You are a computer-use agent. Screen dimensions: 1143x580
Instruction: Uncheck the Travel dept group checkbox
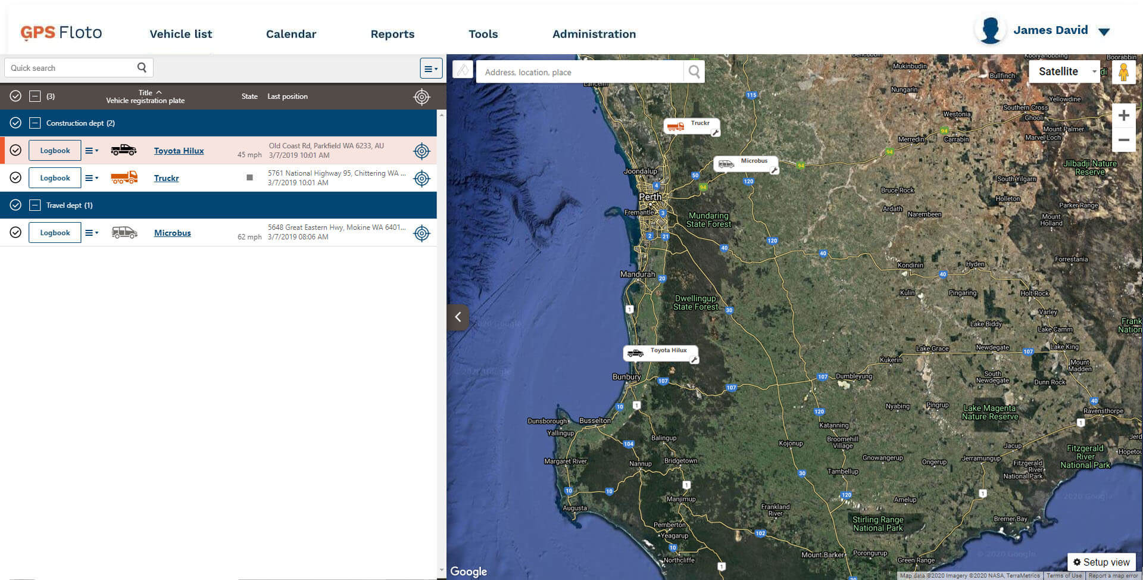pos(16,205)
